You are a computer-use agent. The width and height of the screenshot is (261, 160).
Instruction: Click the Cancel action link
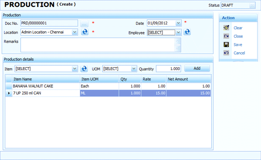coord(239,53)
